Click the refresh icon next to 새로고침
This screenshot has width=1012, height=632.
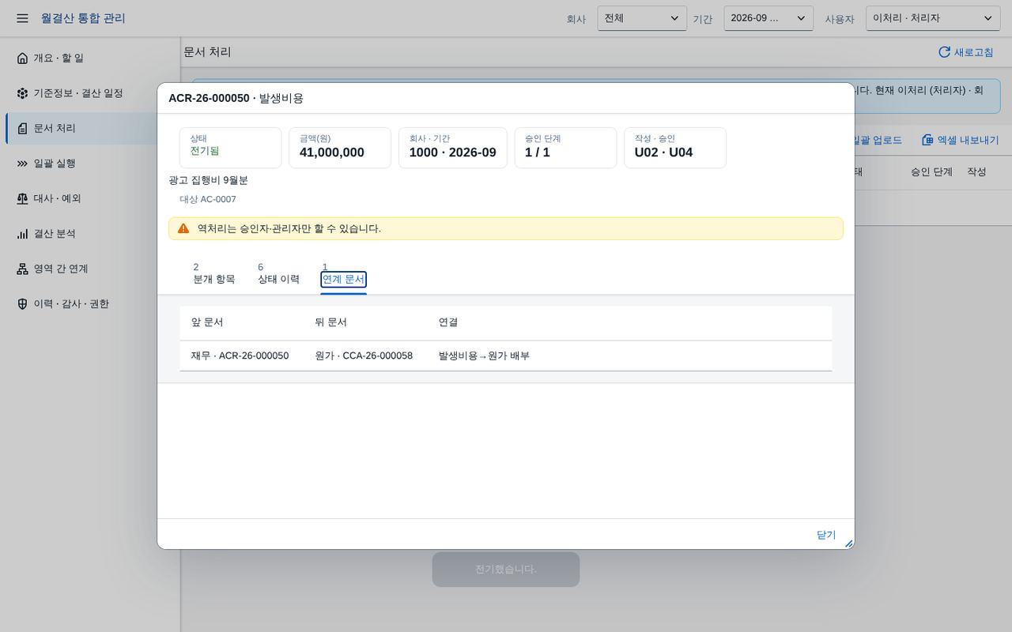point(944,52)
